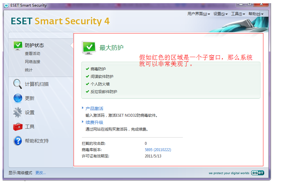Image resolution: width=282 pixels, height=188 pixels.
Task: Minimize the ESET Smart Security window
Action: click(241, 4)
